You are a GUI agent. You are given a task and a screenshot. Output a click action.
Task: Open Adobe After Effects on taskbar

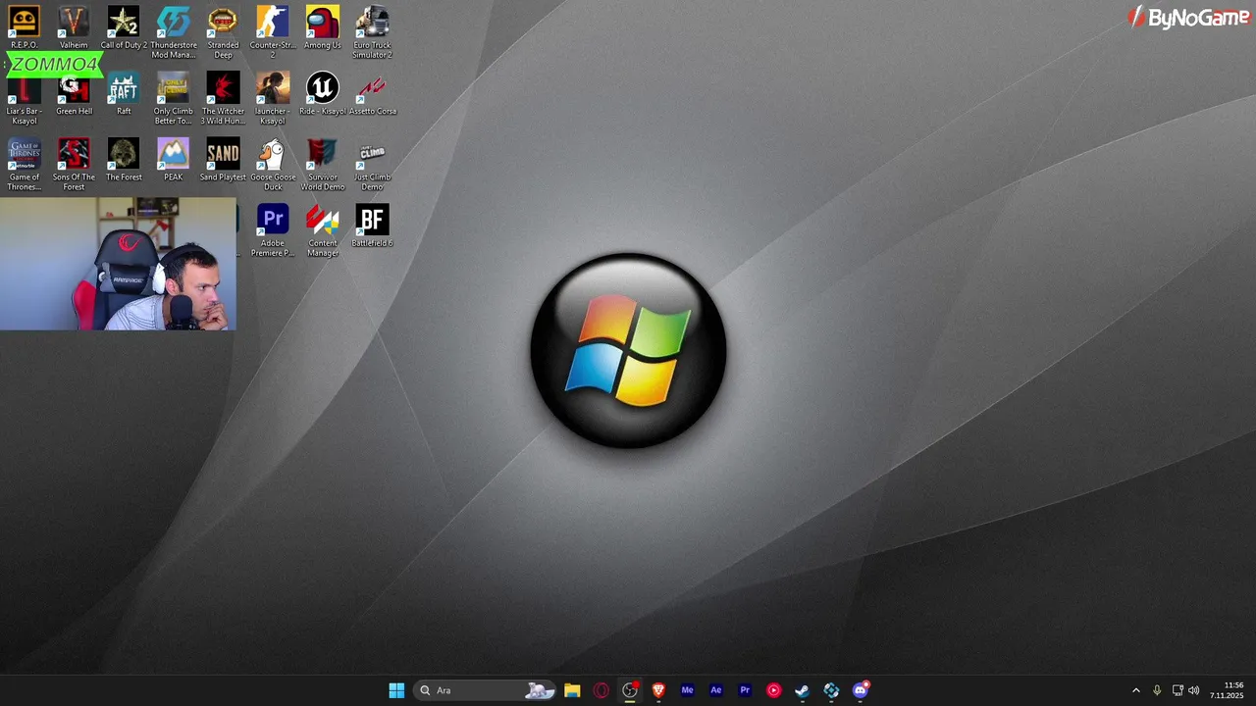pos(715,690)
